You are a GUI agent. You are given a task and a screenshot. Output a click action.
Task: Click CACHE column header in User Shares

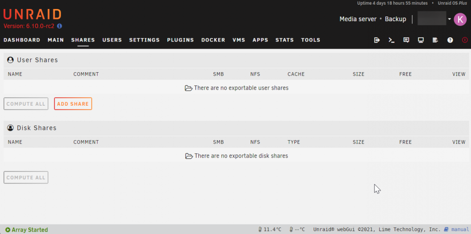coord(296,74)
